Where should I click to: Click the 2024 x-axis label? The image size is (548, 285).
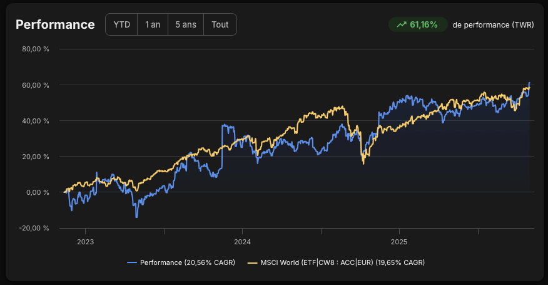pos(242,242)
